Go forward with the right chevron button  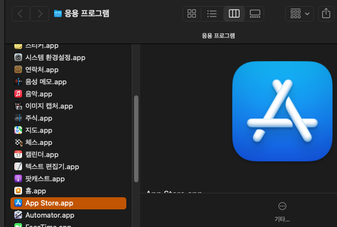tap(40, 14)
